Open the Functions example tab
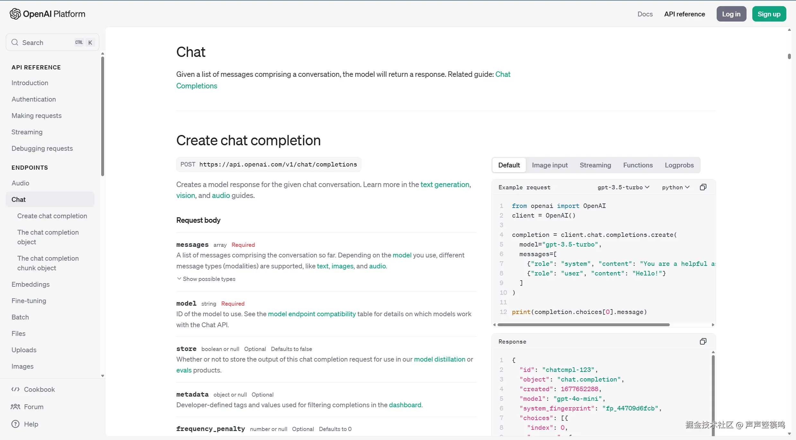 [638, 165]
